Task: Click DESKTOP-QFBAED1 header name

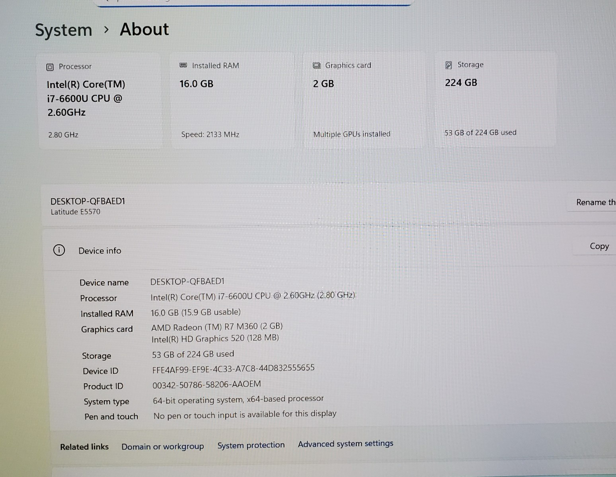Action: click(88, 201)
